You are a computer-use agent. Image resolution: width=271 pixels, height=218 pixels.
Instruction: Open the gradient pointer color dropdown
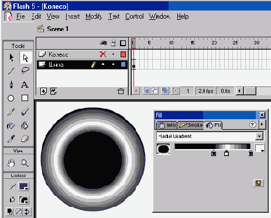pos(259,148)
